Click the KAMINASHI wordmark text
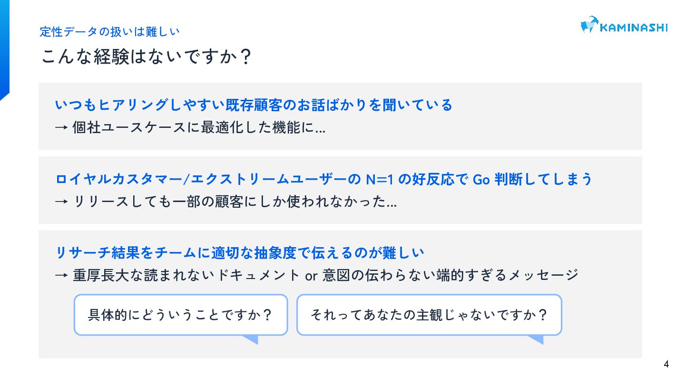 (634, 28)
